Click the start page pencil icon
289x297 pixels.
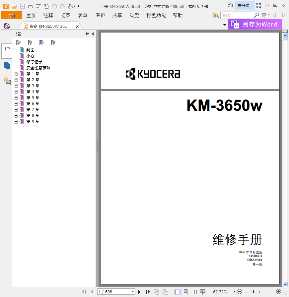pyautogui.click(x=7, y=26)
